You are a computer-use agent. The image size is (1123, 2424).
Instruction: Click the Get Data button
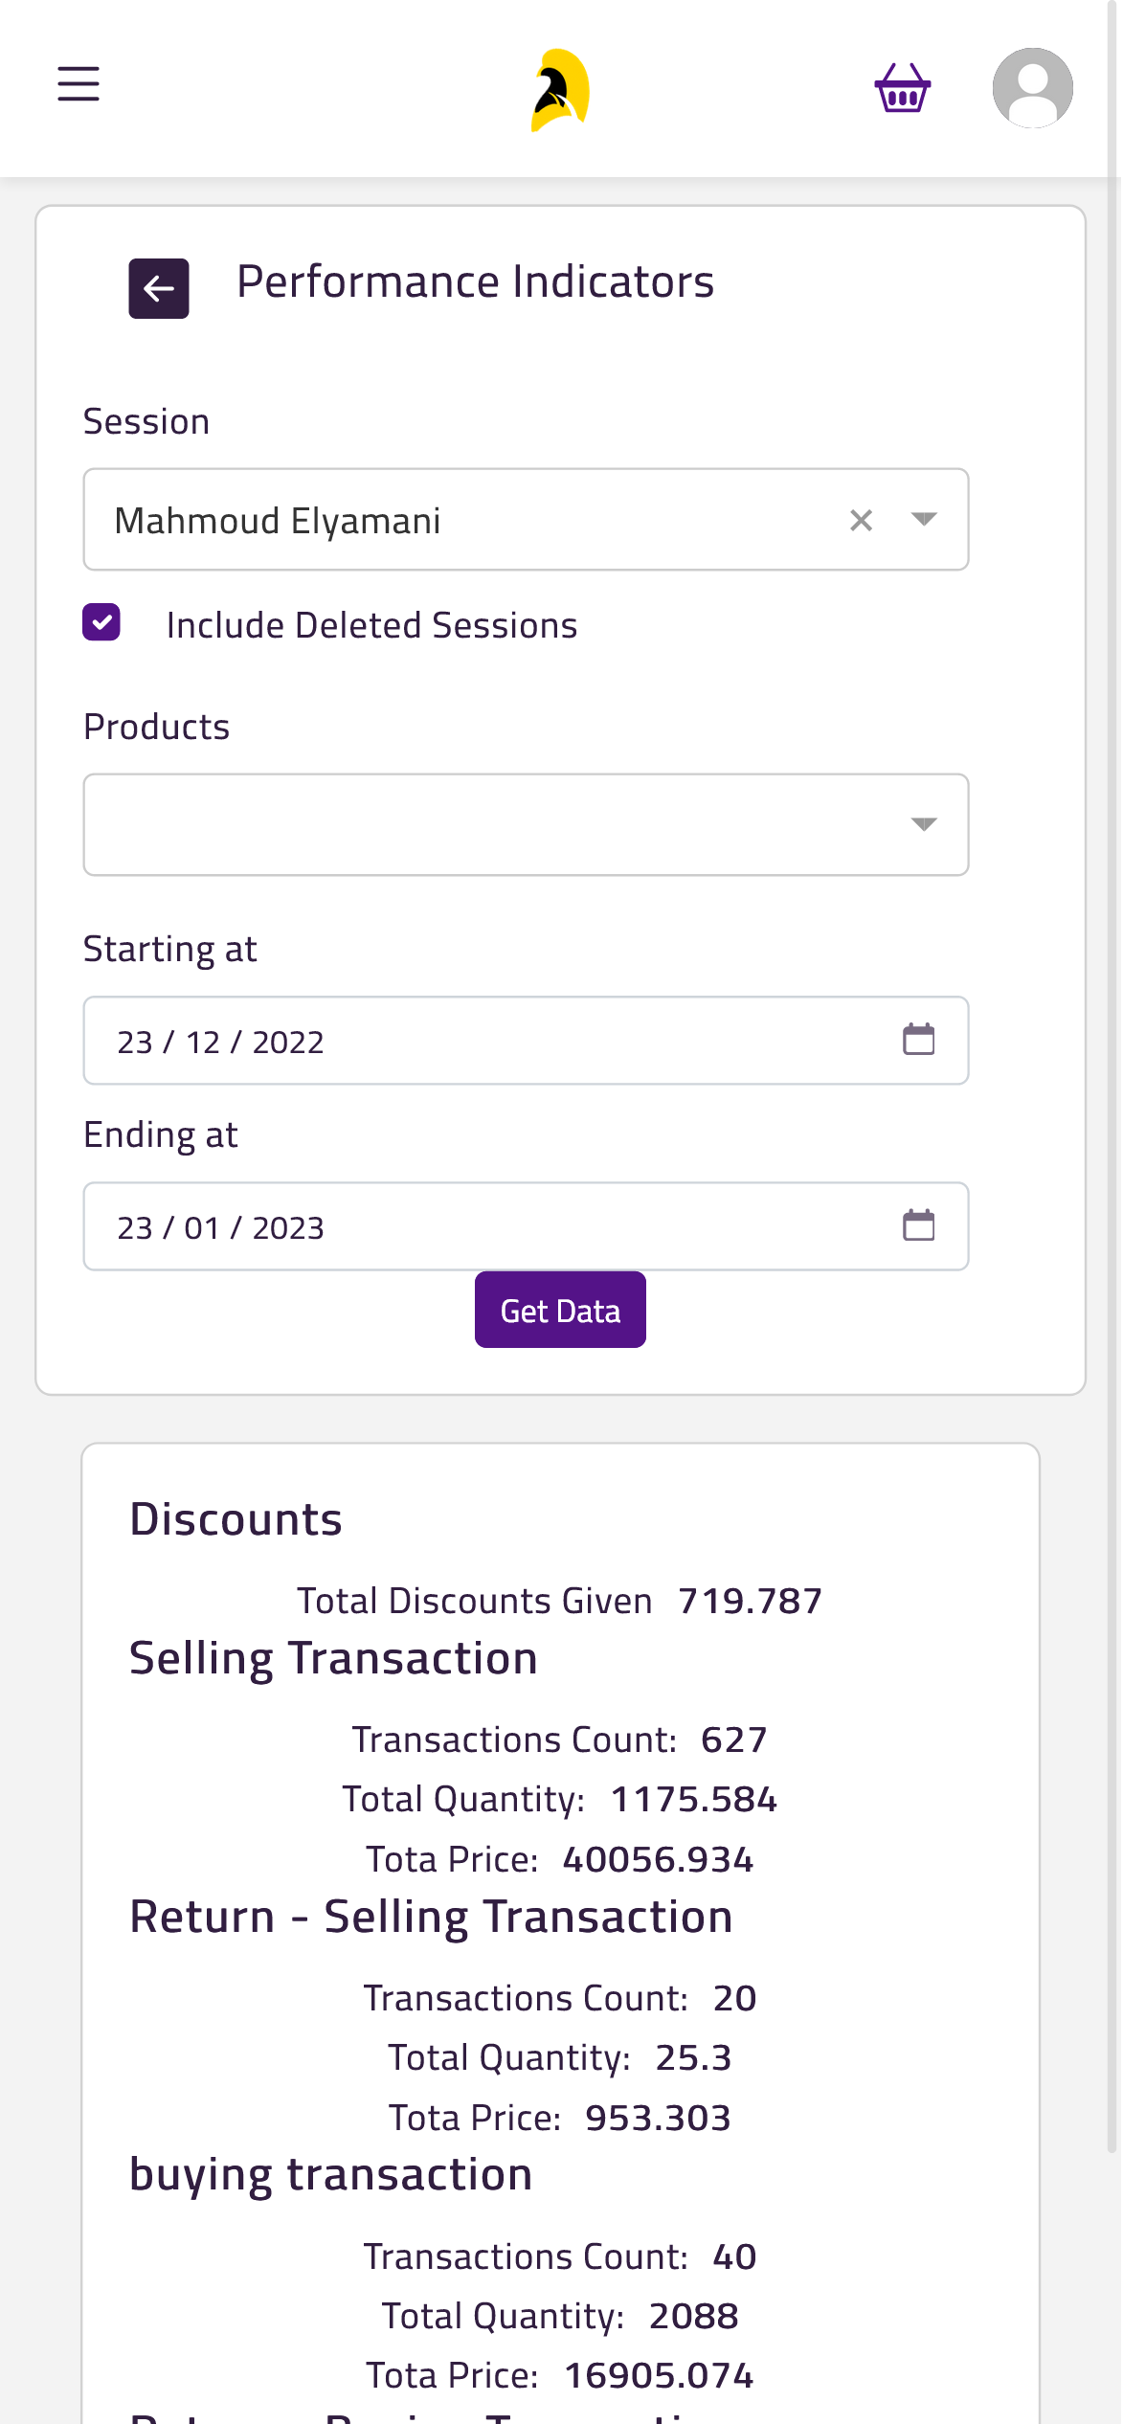pyautogui.click(x=560, y=1310)
